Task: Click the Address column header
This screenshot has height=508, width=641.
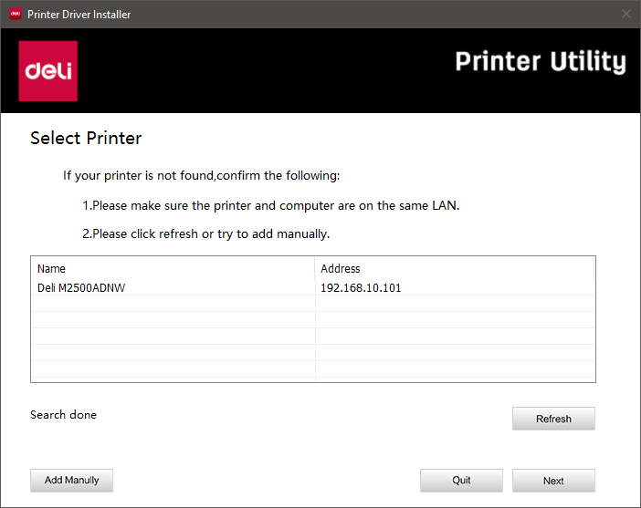Action: tap(341, 269)
